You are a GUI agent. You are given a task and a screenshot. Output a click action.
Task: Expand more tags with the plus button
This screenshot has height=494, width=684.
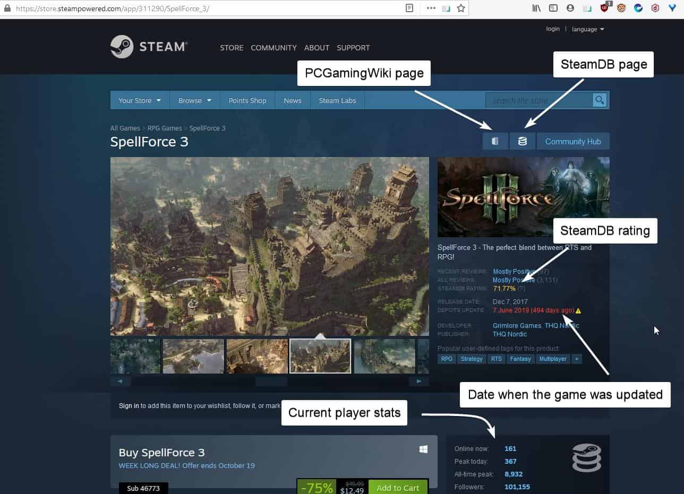point(577,359)
